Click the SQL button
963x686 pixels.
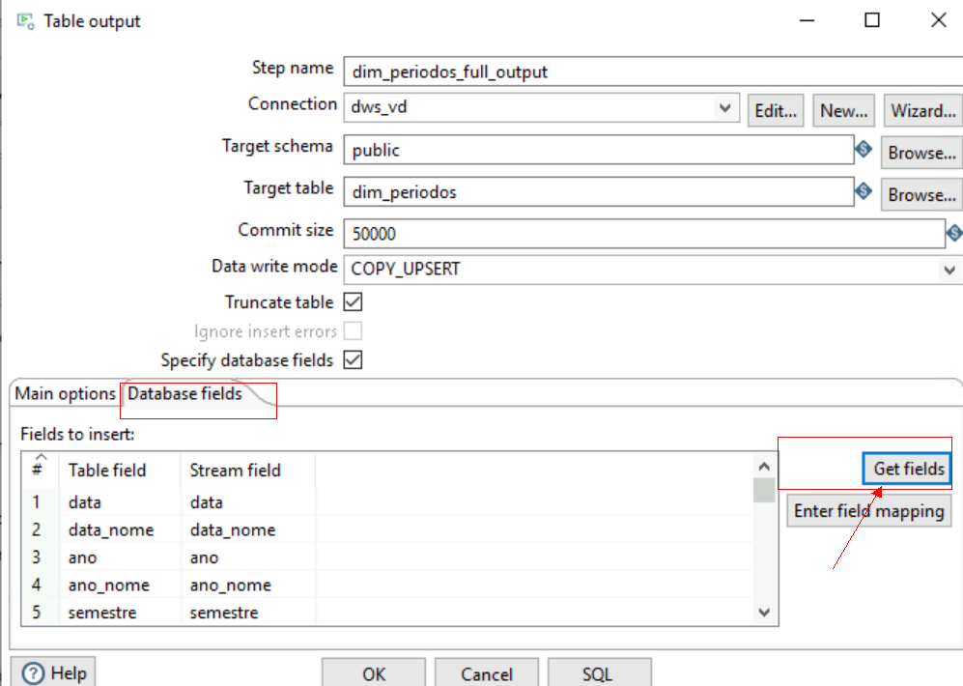(600, 673)
